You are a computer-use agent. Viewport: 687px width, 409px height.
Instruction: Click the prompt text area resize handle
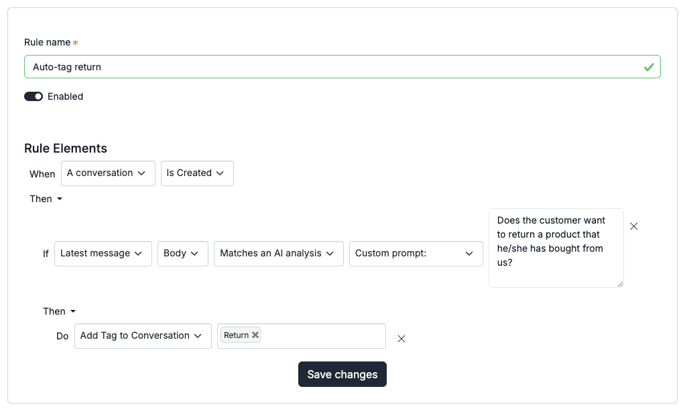coord(620,284)
